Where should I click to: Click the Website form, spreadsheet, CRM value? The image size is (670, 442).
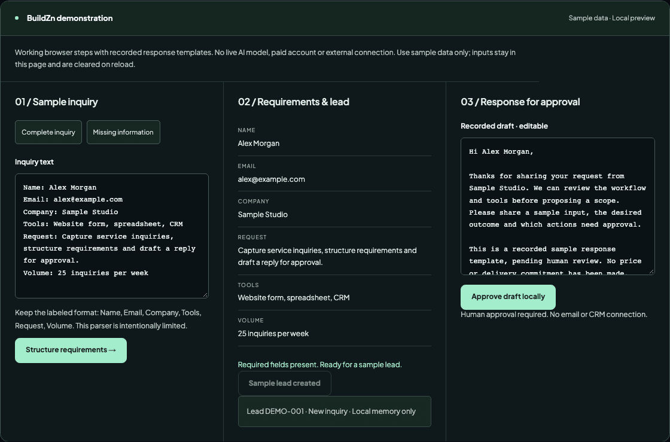(294, 298)
